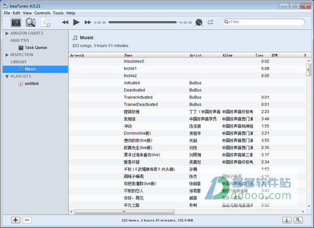The image size is (314, 228).
Task: Open the Tools menu
Action: pos(58,13)
